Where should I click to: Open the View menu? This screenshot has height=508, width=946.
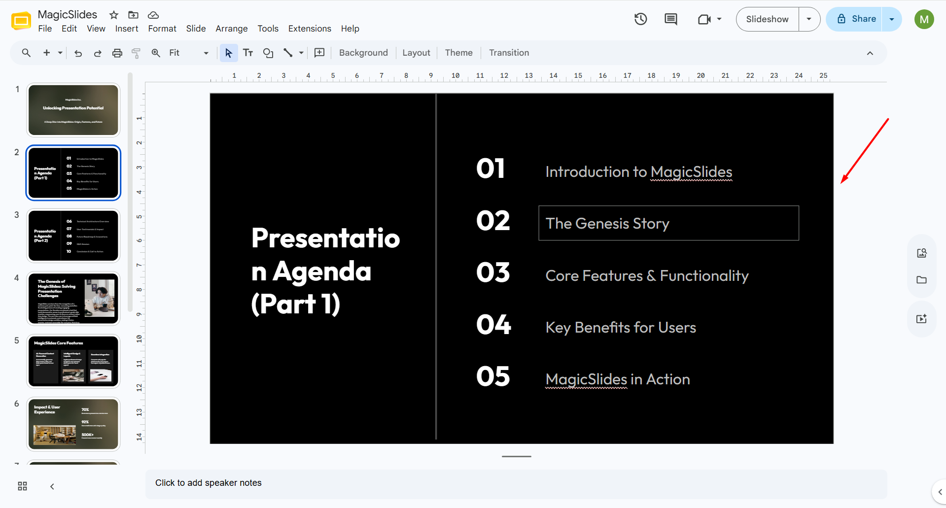click(x=96, y=29)
